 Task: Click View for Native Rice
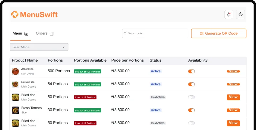pos(233,84)
